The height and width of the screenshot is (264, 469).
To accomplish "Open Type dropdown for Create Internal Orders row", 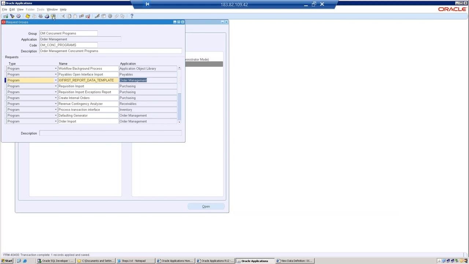I will tap(56, 98).
